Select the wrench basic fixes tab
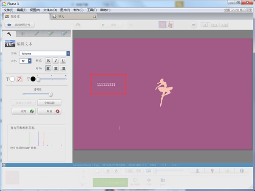Viewport: 255px width, 191px height. (x=9, y=33)
